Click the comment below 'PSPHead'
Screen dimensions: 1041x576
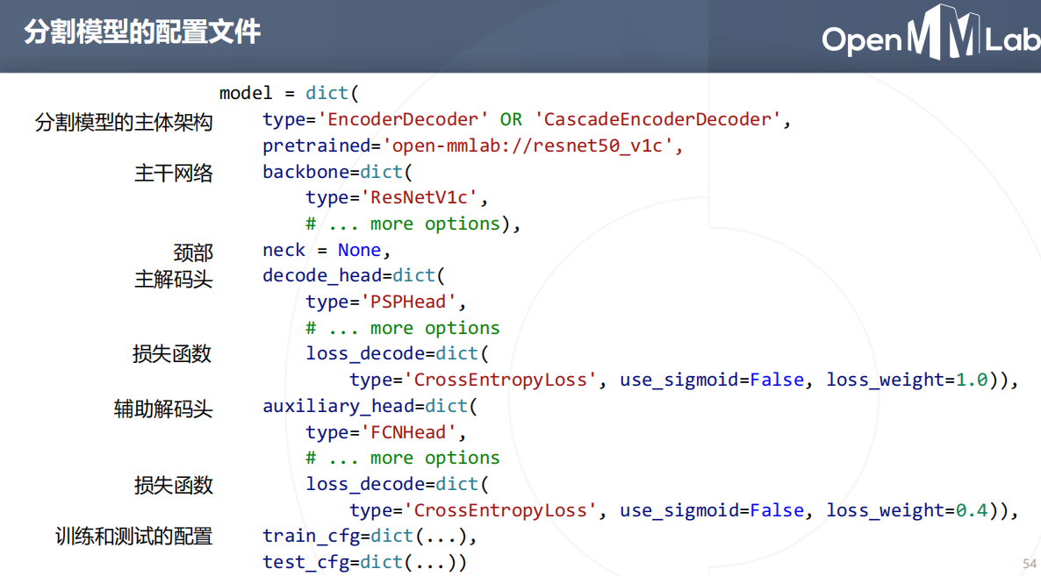402,328
